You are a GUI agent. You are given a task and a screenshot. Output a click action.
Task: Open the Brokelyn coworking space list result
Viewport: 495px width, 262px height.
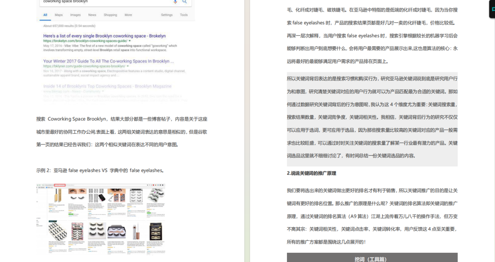104,36
